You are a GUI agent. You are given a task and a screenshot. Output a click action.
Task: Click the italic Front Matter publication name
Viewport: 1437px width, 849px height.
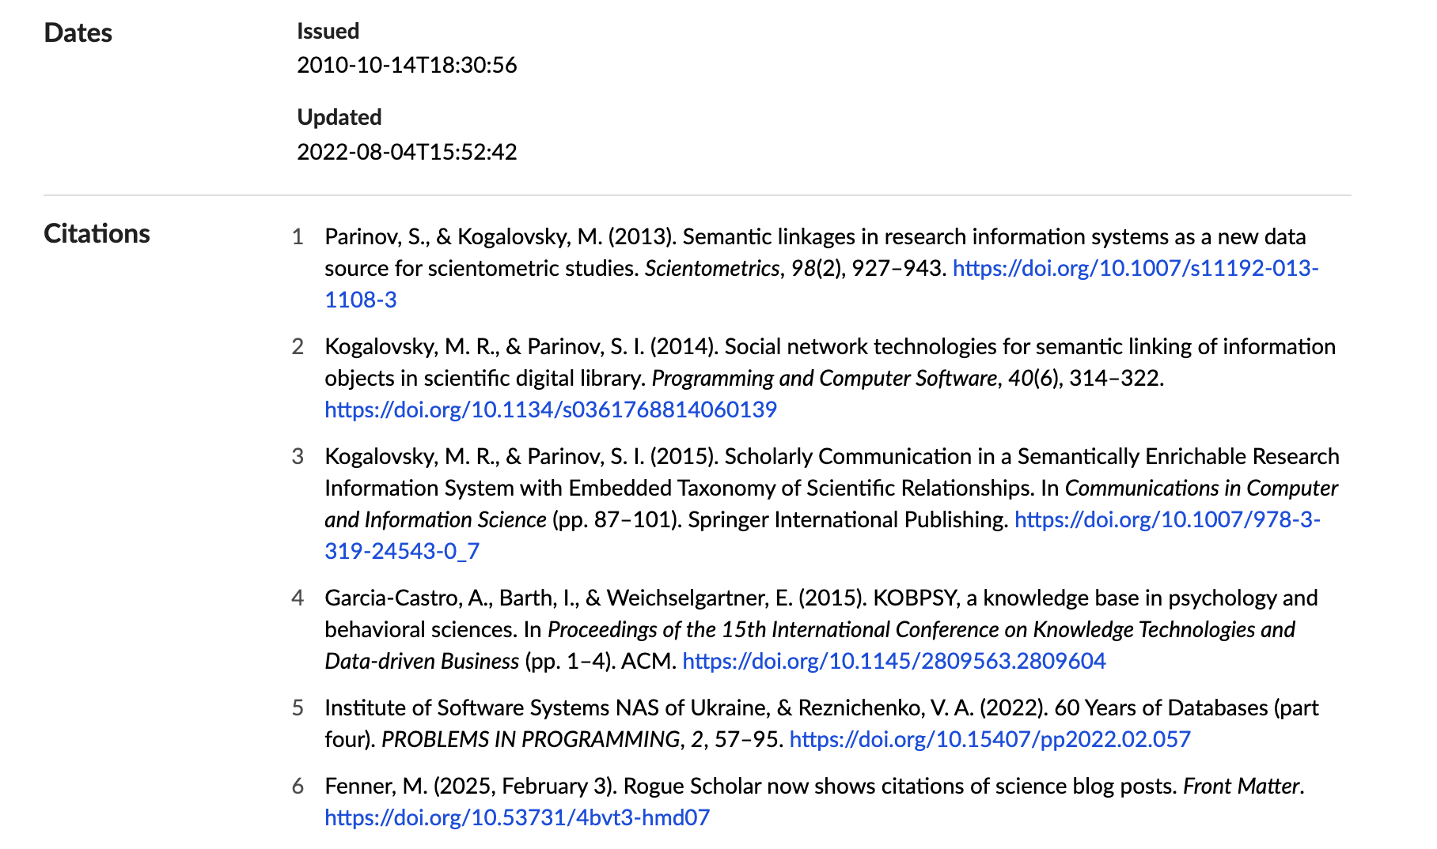[x=1241, y=787]
